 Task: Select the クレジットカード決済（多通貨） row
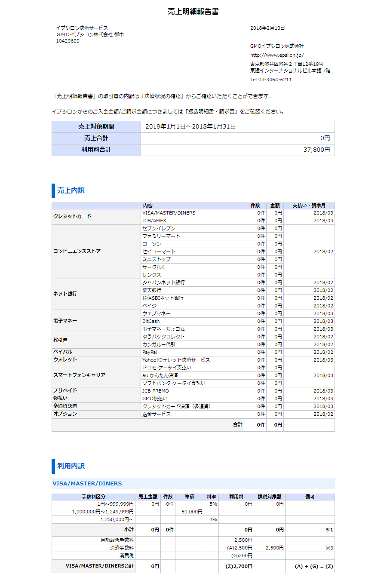pyautogui.click(x=238, y=407)
